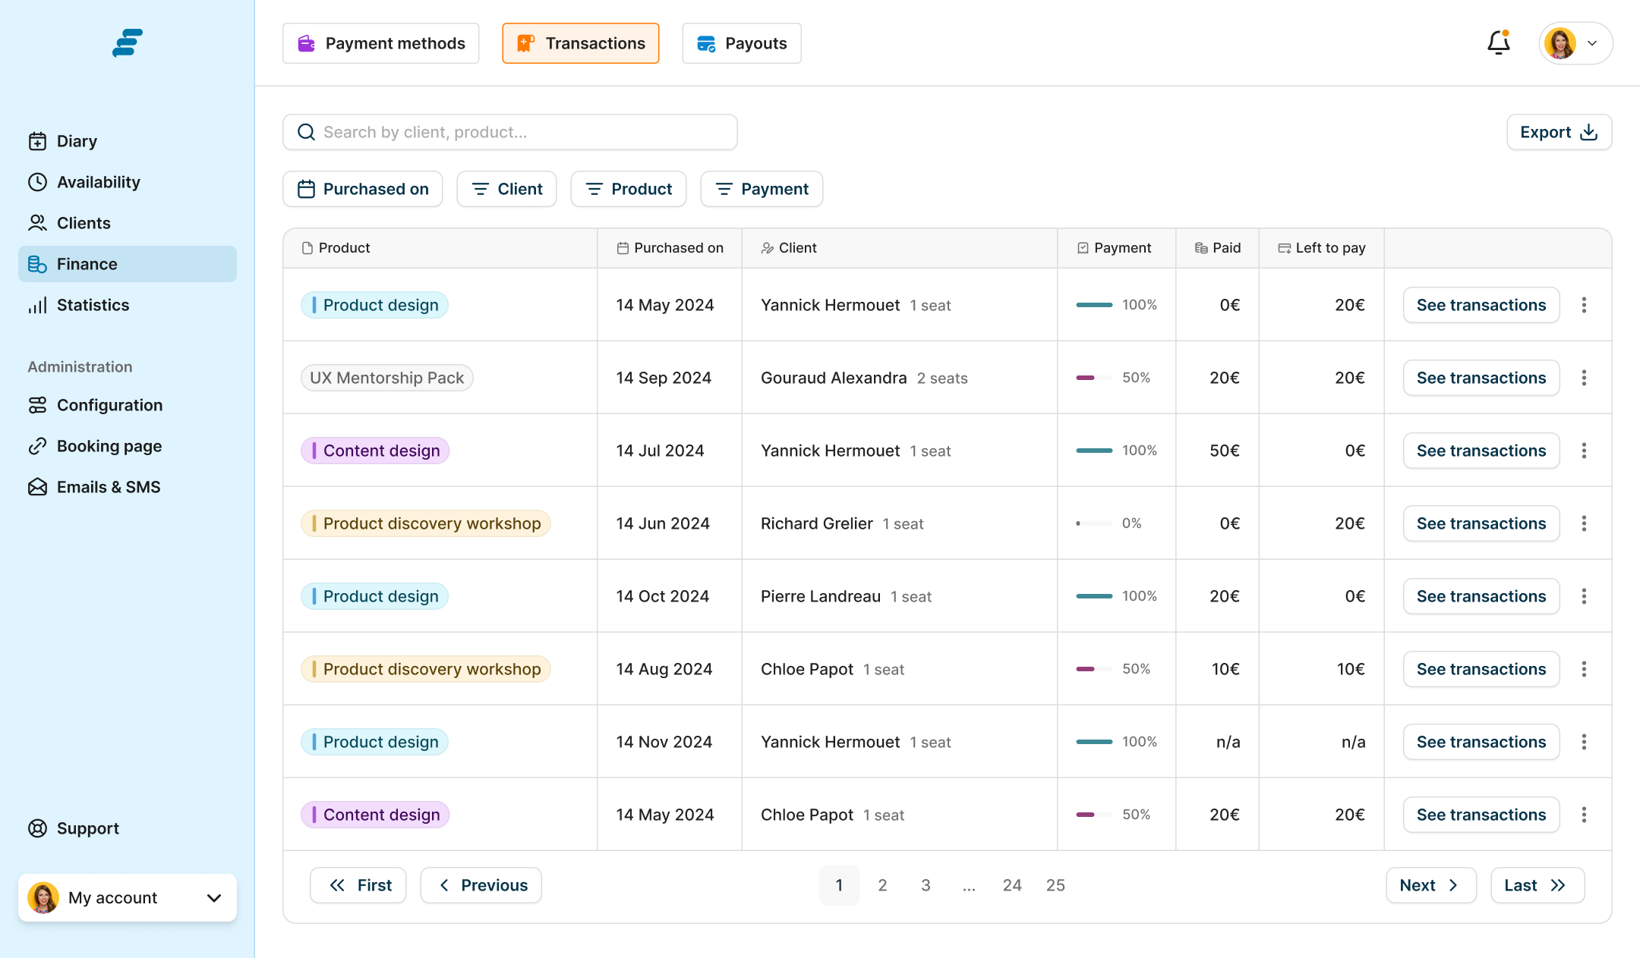Open the Payment filter dropdown
The width and height of the screenshot is (1640, 958).
[x=762, y=189]
